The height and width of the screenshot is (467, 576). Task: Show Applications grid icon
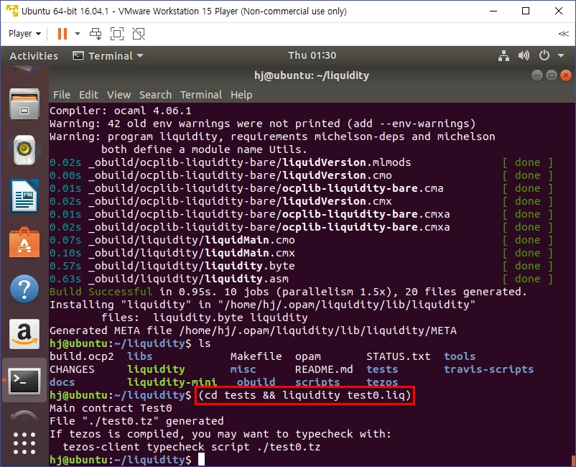[x=24, y=443]
